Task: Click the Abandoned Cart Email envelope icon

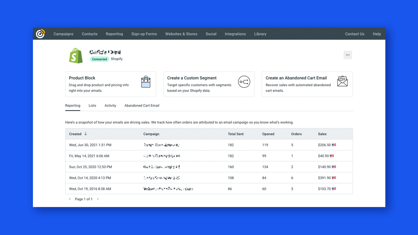Action: pos(342,81)
